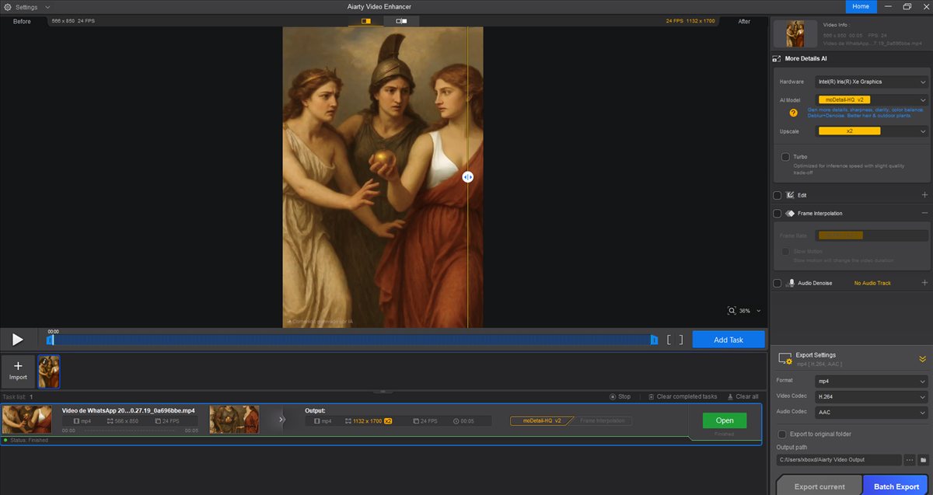The height and width of the screenshot is (495, 933).
Task: Click the help question mark under AI Model
Action: 792,113
